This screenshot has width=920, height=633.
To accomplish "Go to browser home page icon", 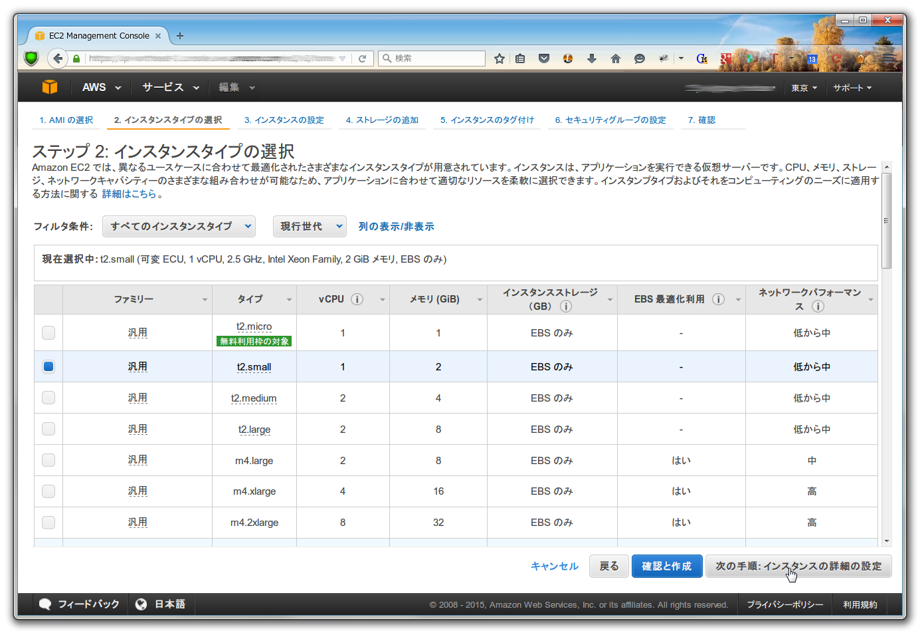I will (x=616, y=59).
